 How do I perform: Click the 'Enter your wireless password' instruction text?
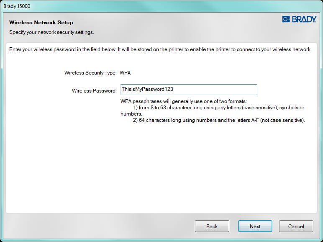(160, 49)
